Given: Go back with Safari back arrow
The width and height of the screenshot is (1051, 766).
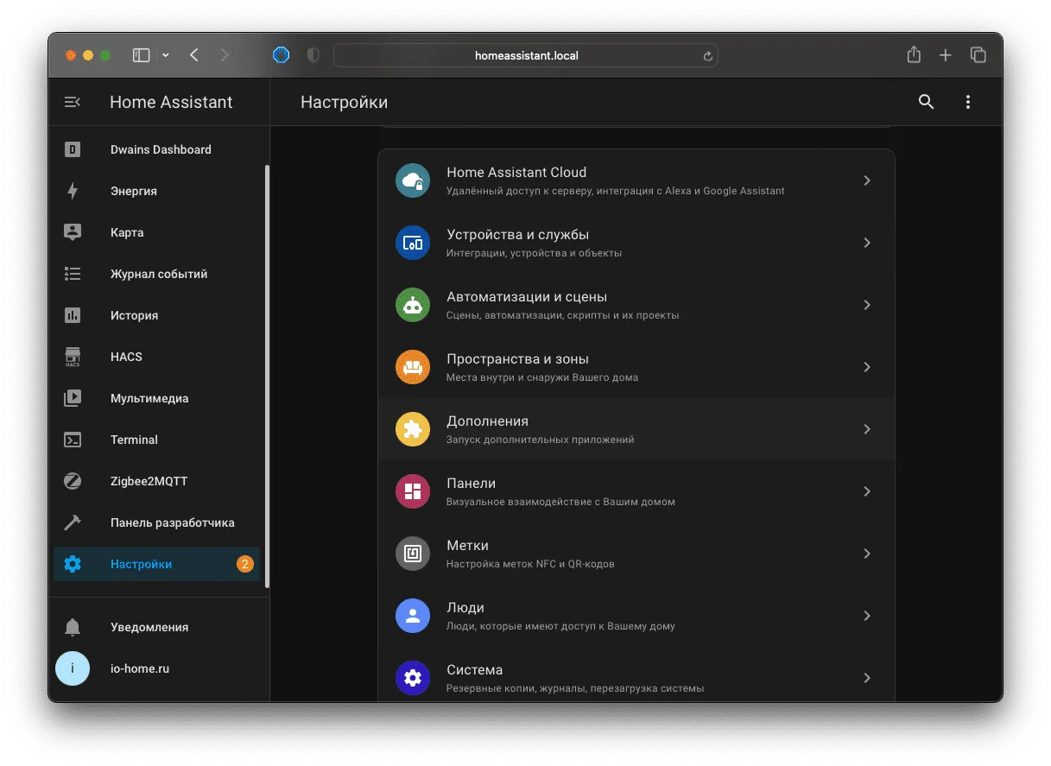Looking at the screenshot, I should [x=193, y=55].
